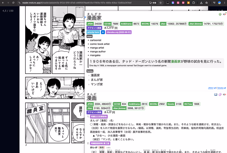This screenshot has width=227, height=153.
Task: Click the 職員室 sign in manga panel
Action: pyautogui.click(x=35, y=110)
